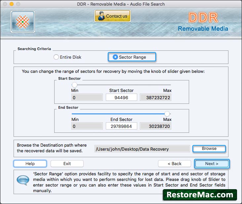Click the DDR logo text
This screenshot has width=242, height=204.
click(203, 17)
